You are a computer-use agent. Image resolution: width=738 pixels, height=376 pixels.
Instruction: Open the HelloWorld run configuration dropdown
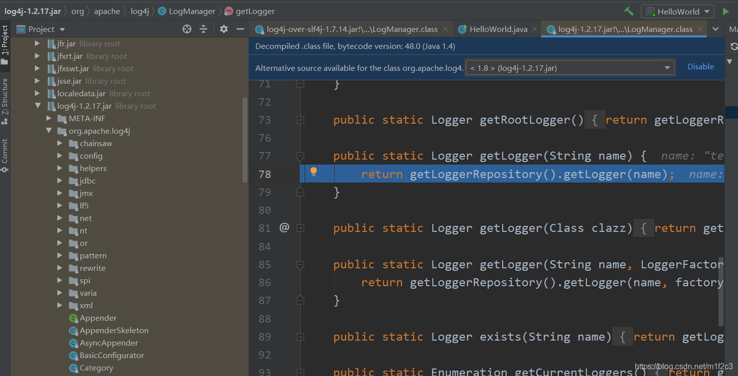[x=678, y=11]
